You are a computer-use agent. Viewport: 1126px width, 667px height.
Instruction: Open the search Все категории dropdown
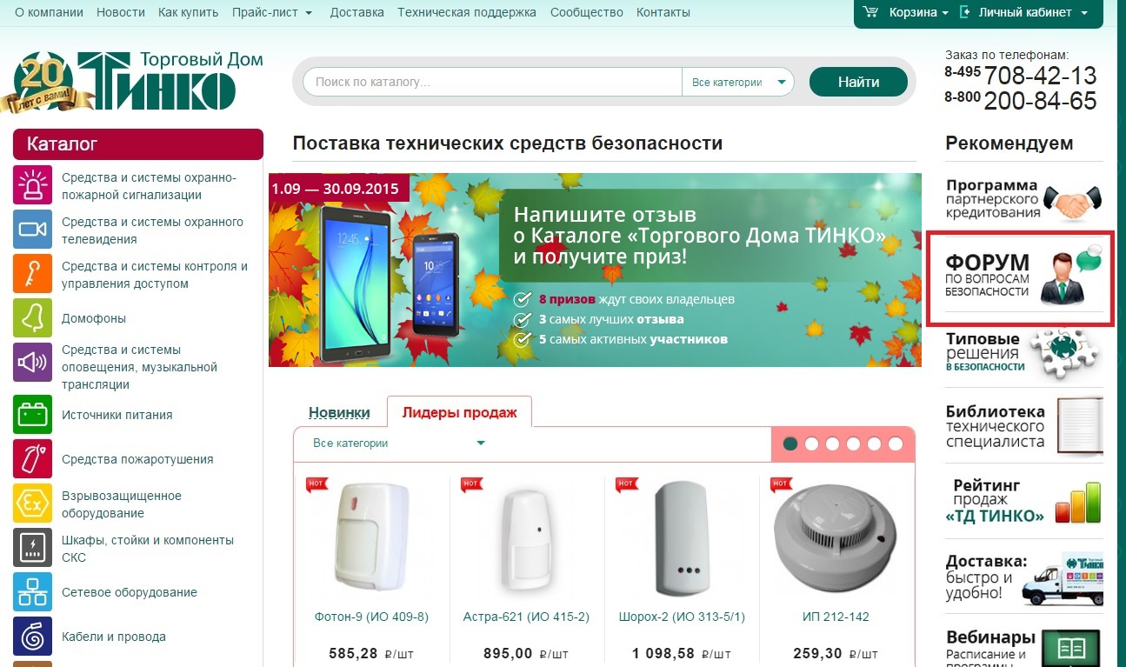click(738, 83)
